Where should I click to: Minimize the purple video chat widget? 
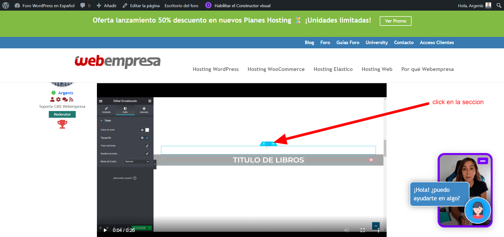(x=482, y=161)
